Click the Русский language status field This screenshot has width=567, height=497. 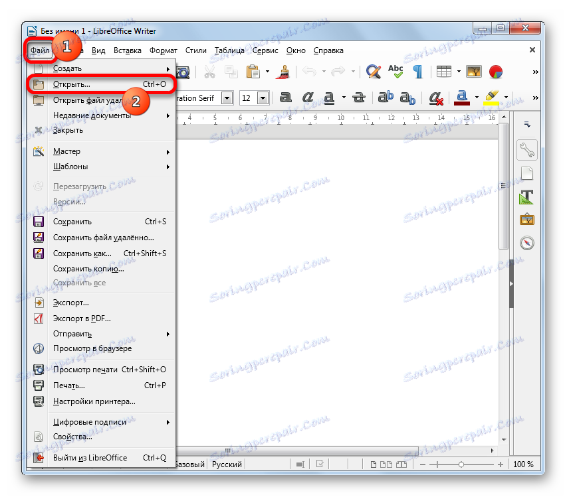click(x=227, y=464)
